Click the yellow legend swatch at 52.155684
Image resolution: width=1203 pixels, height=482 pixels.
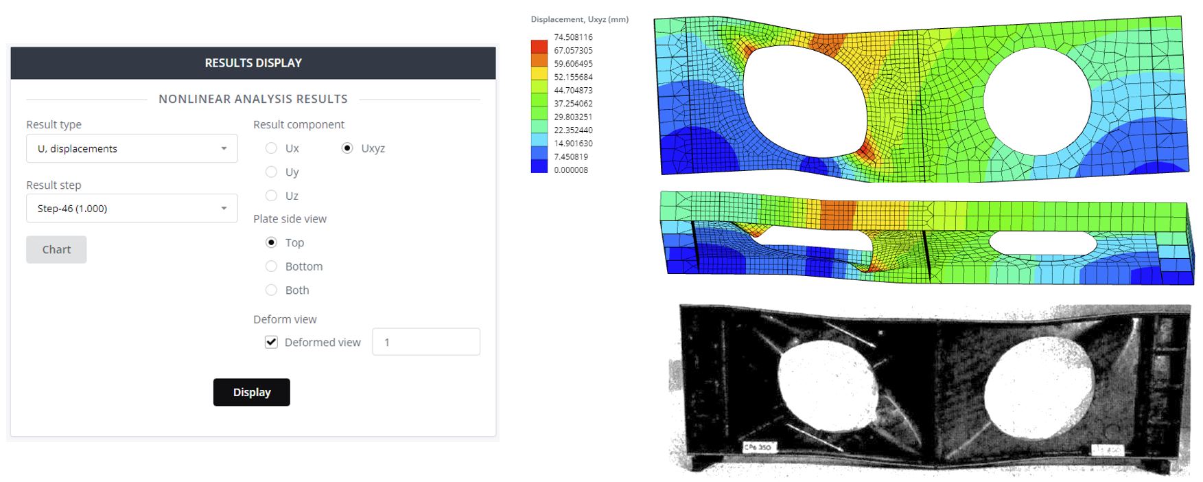(539, 73)
